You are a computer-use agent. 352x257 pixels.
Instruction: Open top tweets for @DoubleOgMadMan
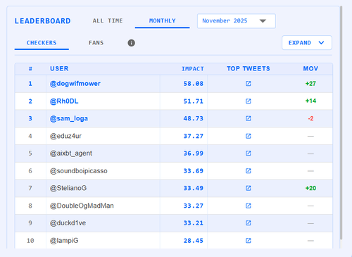249,206
